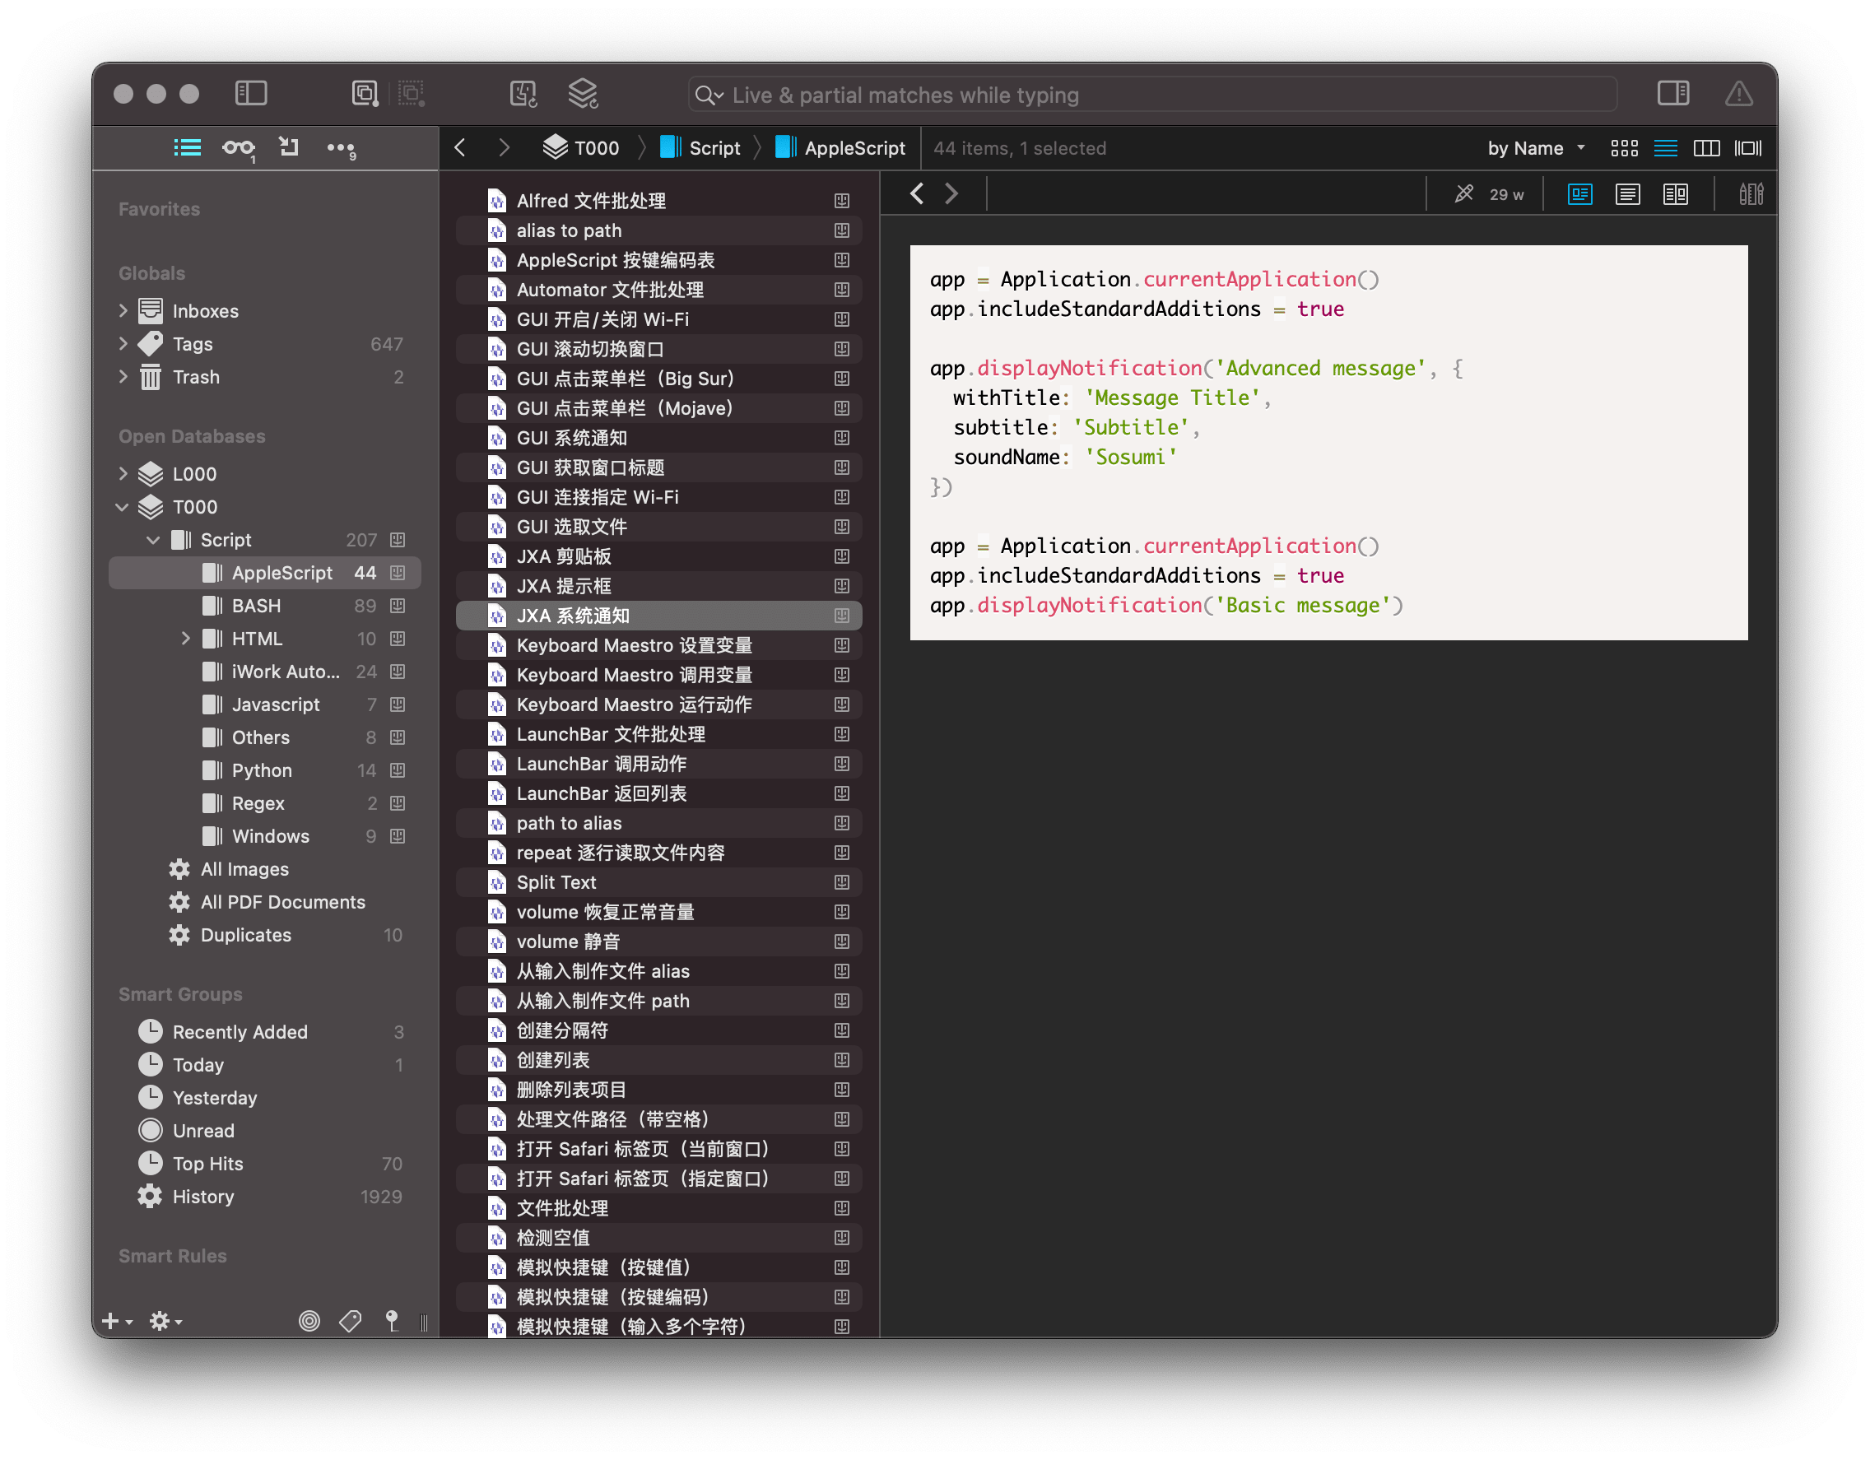Click script file icon of 'LaunchBar 调用动作'

(496, 764)
